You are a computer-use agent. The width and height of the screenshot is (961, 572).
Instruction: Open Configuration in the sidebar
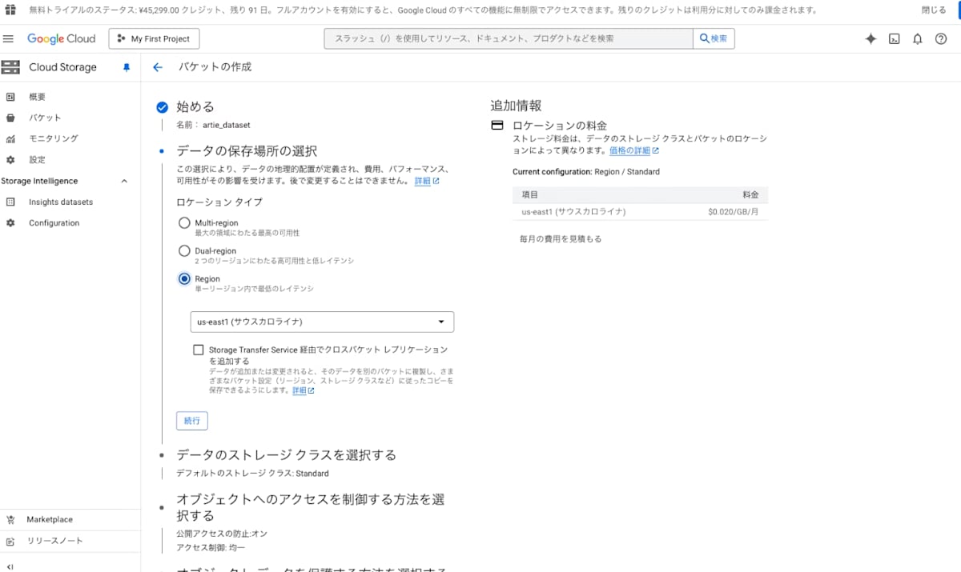click(54, 223)
